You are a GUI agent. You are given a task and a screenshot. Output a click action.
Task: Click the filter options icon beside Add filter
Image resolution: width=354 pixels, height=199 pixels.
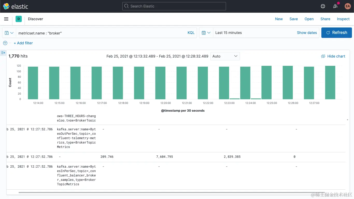[x=5, y=43]
